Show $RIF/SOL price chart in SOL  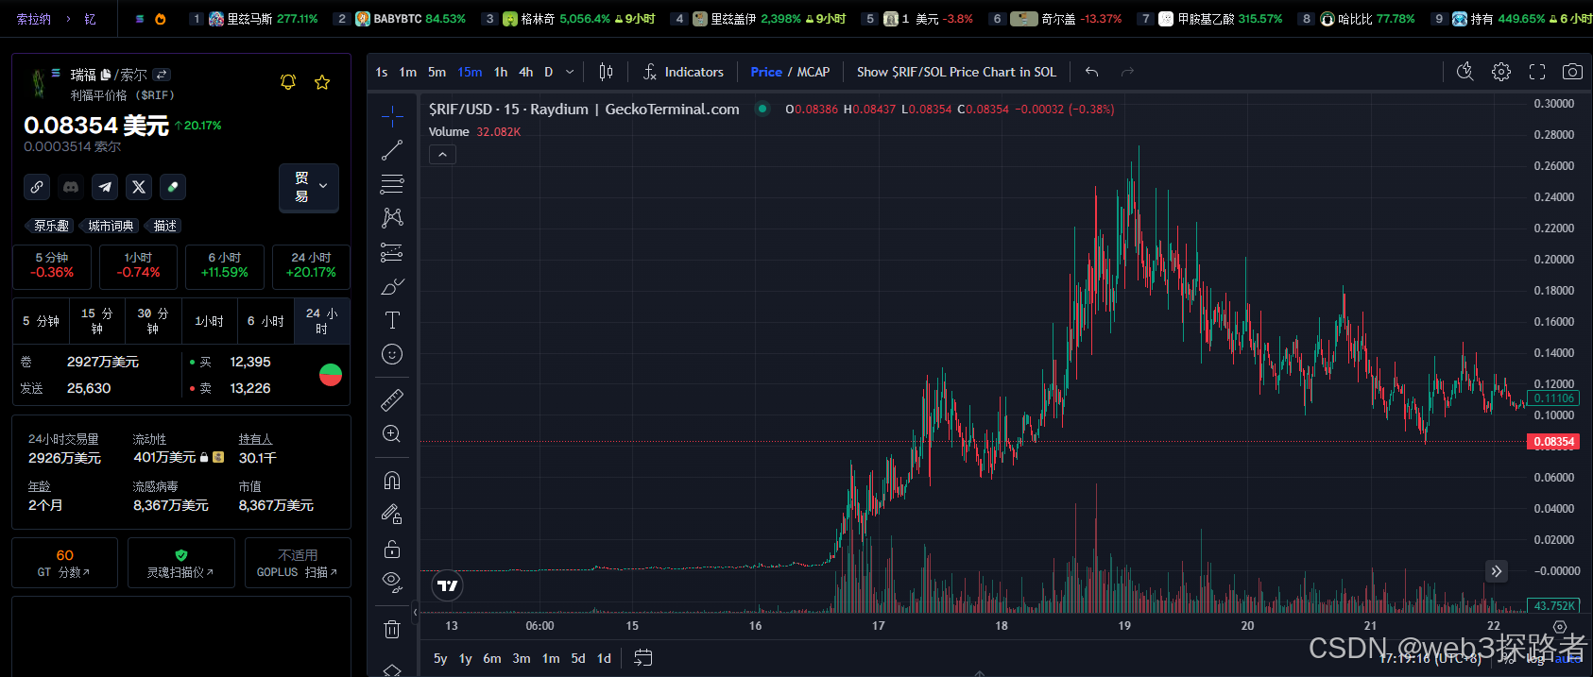point(956,72)
